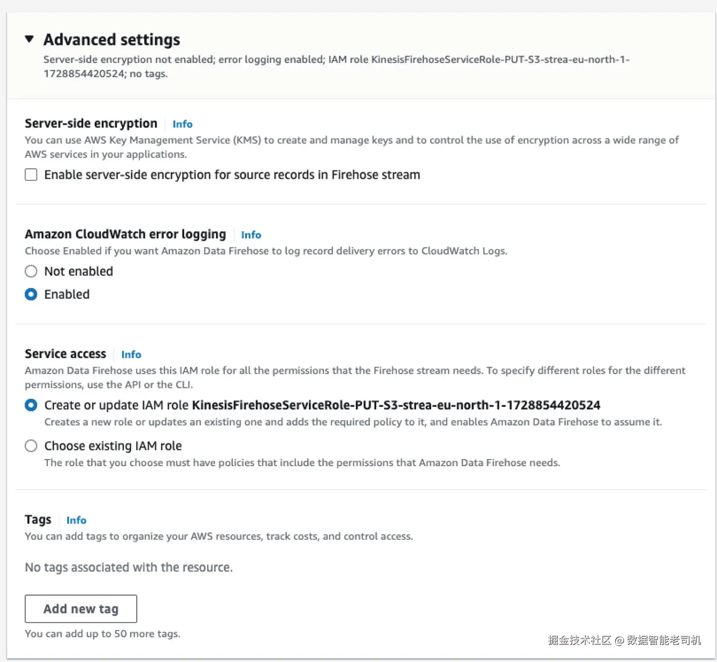Click the 'Not enabled' option label

(79, 271)
